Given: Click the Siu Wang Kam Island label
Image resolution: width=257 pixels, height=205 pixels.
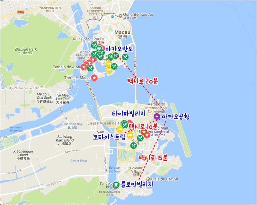Looking at the screenshot, I should click(66, 140).
